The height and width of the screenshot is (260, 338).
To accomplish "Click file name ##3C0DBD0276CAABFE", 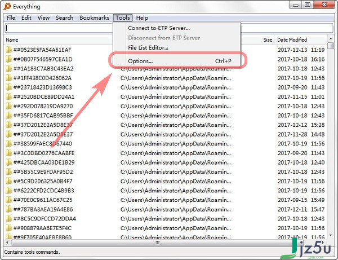I will 44,153.
